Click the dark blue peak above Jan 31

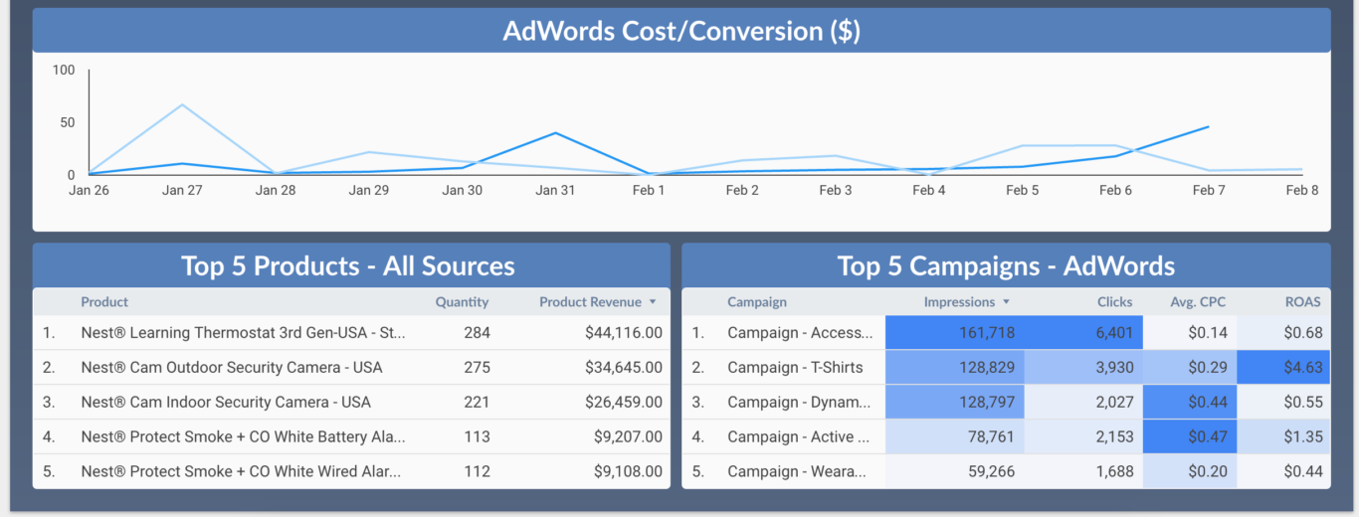click(x=555, y=132)
